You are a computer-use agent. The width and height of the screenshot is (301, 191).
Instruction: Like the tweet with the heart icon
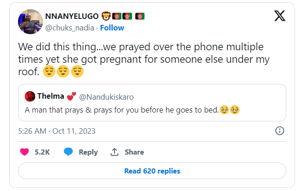click(x=25, y=152)
